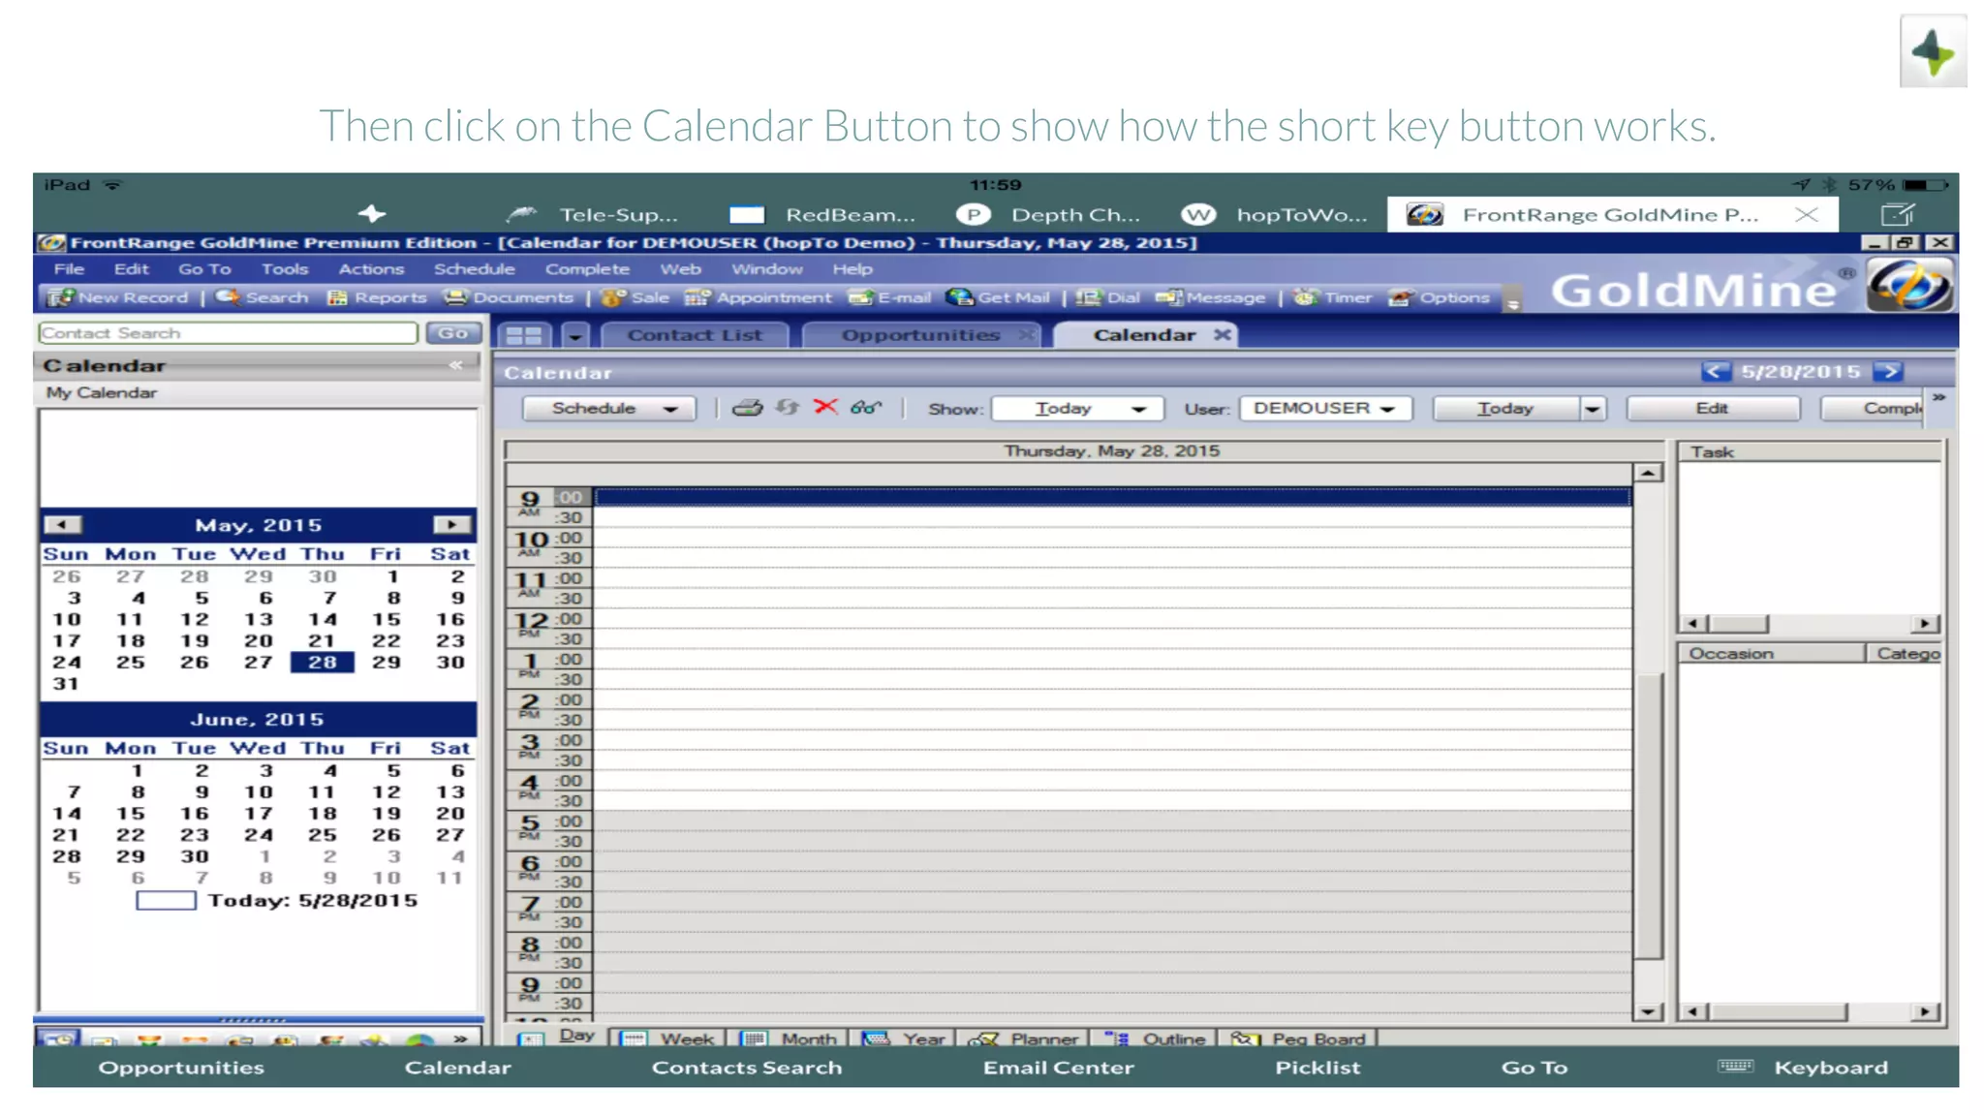Tap the Picklist shortcut button
Image resolution: width=1984 pixels, height=1116 pixels.
[1317, 1067]
